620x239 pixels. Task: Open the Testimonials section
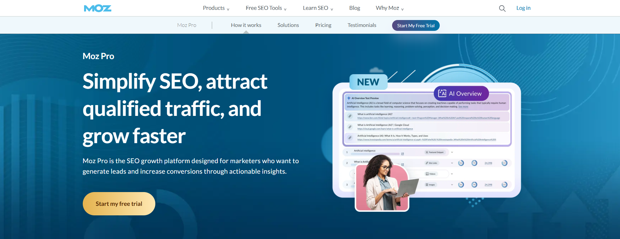pos(362,25)
